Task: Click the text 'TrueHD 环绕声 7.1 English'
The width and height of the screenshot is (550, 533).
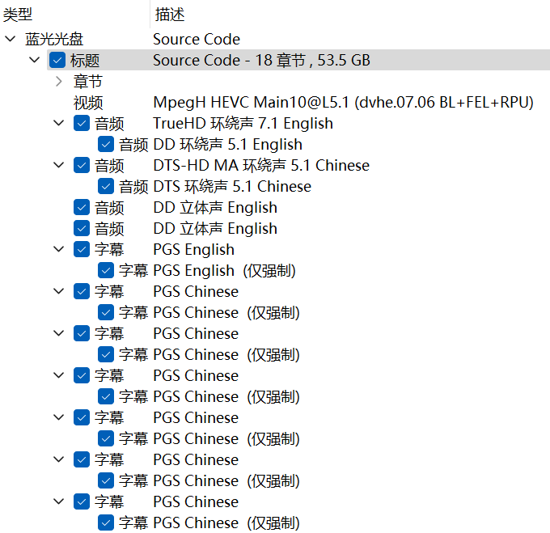Action: 243,123
